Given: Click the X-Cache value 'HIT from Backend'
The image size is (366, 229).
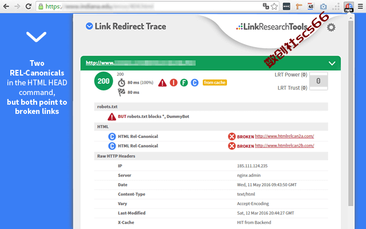Looking at the screenshot, I should (254, 223).
